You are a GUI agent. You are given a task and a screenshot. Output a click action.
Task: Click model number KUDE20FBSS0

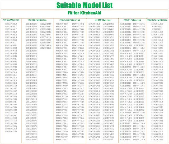point(94,37)
